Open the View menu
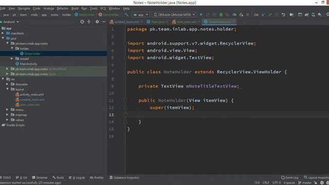Image resolution: width=329 pixels, height=185 pixels. [x=11, y=9]
